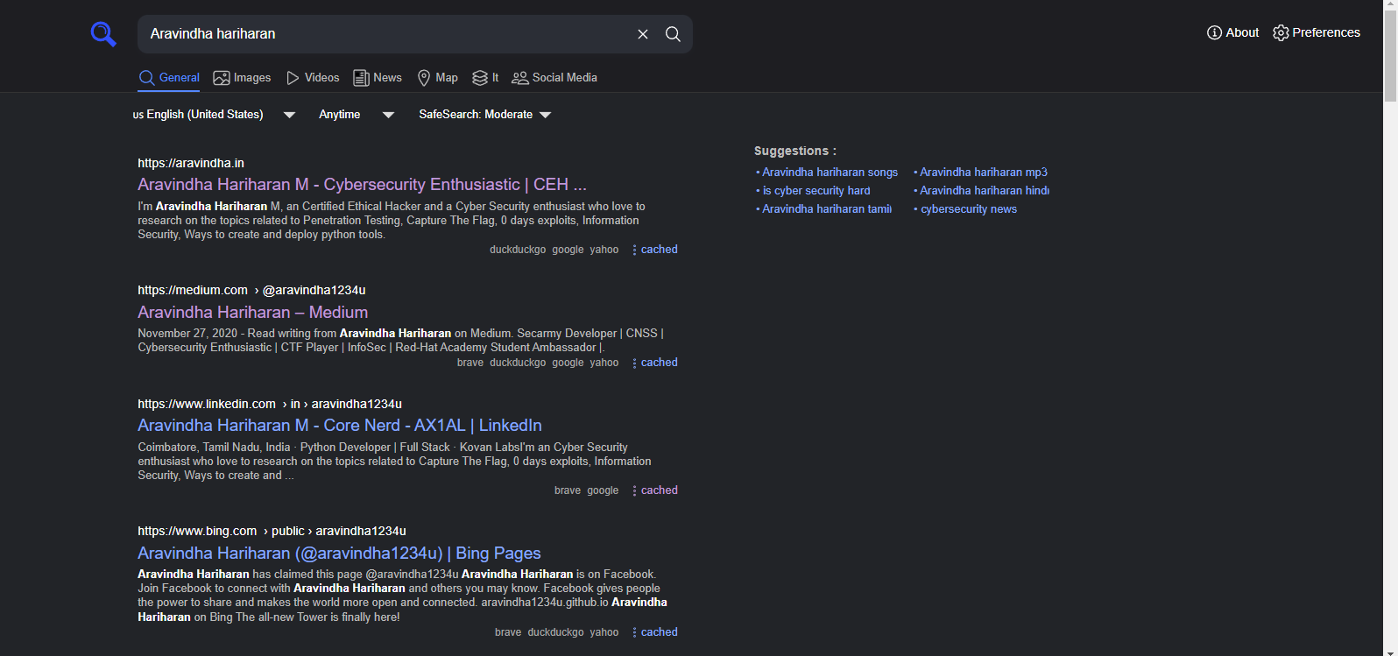The width and height of the screenshot is (1398, 656).
Task: Open the News category
Action: pyautogui.click(x=378, y=78)
